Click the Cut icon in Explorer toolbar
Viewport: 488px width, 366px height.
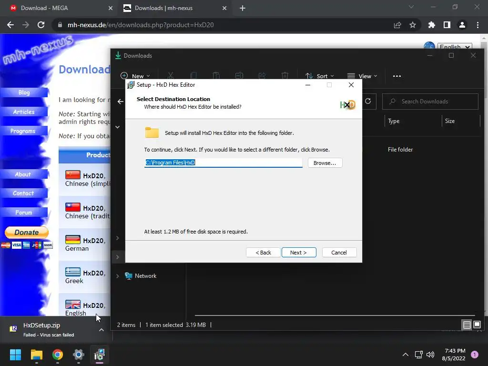pyautogui.click(x=170, y=76)
